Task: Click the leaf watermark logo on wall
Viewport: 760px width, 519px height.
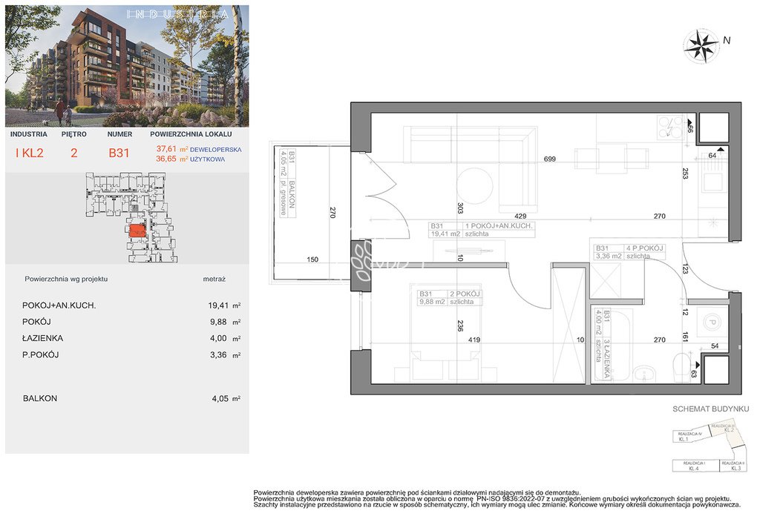Action: (362, 260)
